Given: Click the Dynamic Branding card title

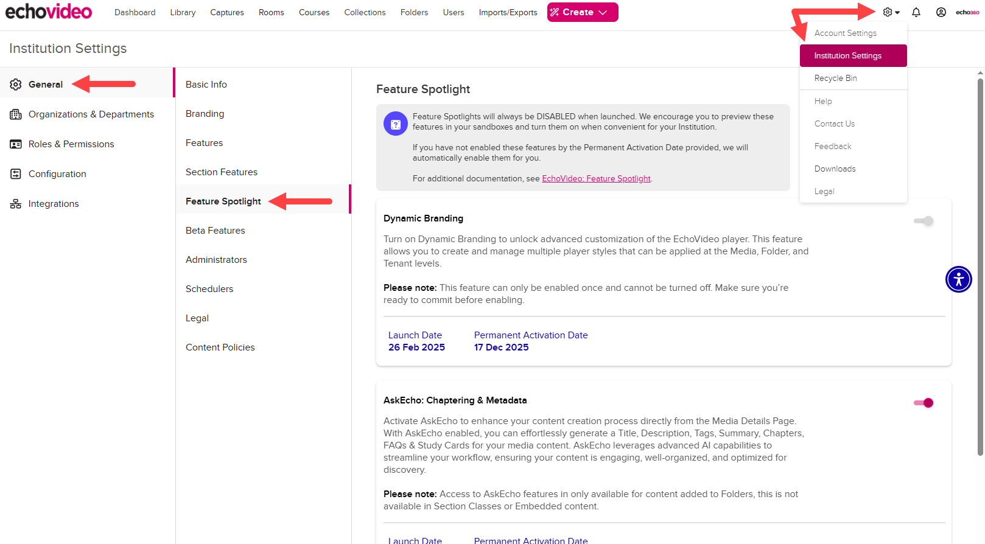Looking at the screenshot, I should [423, 218].
